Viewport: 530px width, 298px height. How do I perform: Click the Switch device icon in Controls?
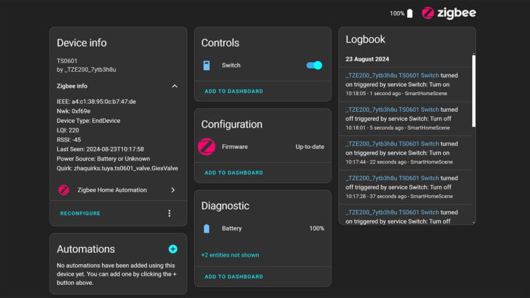[206, 66]
